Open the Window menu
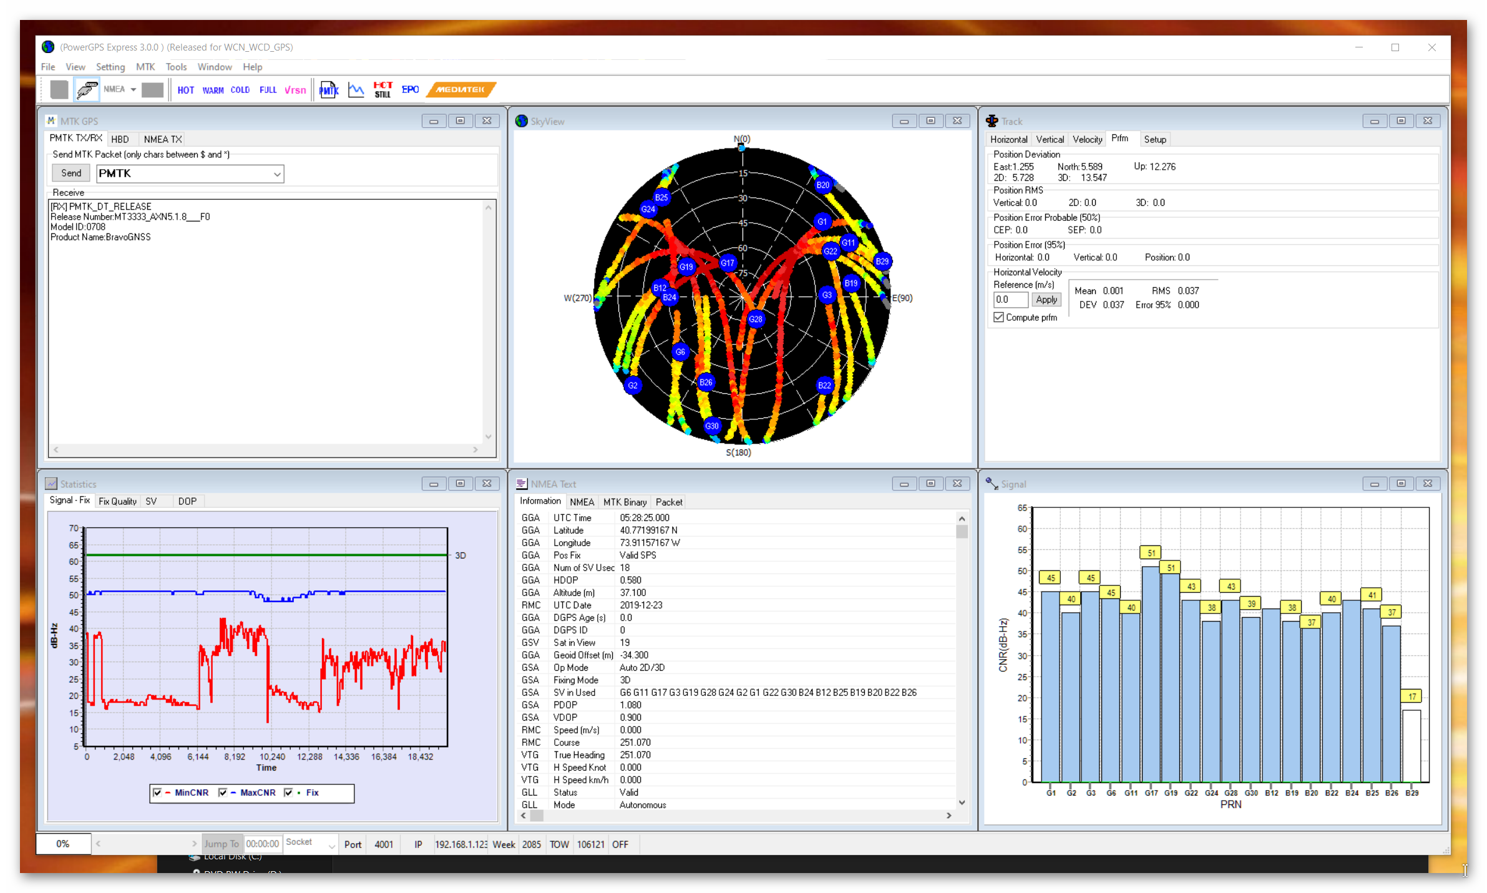 click(x=215, y=67)
